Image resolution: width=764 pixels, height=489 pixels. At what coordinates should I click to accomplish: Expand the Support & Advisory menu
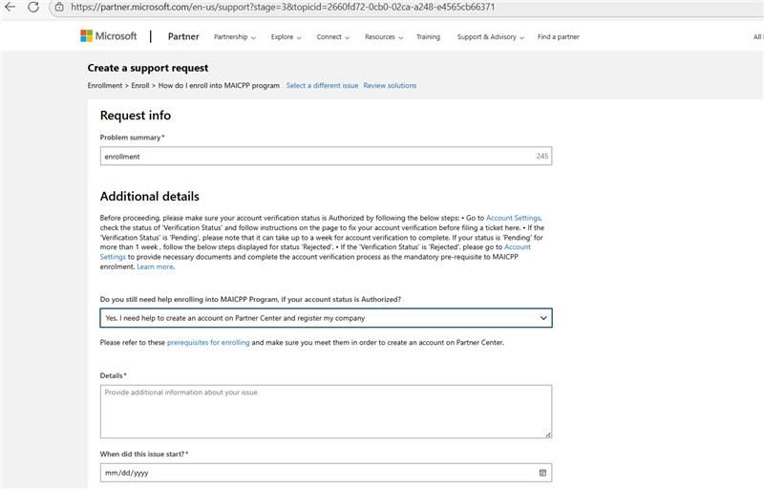(x=490, y=37)
